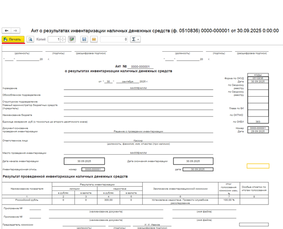
Task: Select the yellow highlighted empty cell
Action: (258, 166)
